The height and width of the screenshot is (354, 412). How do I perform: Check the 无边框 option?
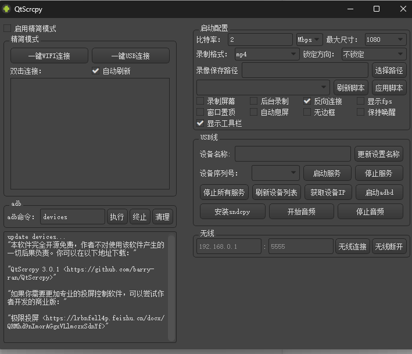[x=307, y=112]
